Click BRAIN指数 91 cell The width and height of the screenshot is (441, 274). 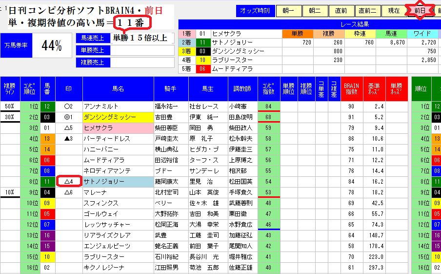pyautogui.click(x=352, y=117)
